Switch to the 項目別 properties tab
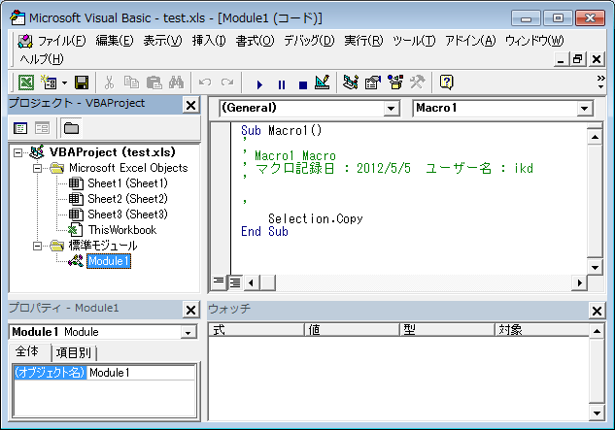This screenshot has width=615, height=430. (x=73, y=352)
